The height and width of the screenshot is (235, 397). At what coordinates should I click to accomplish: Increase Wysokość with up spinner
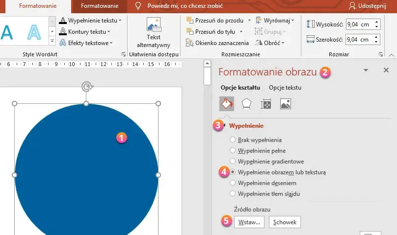tap(377, 22)
